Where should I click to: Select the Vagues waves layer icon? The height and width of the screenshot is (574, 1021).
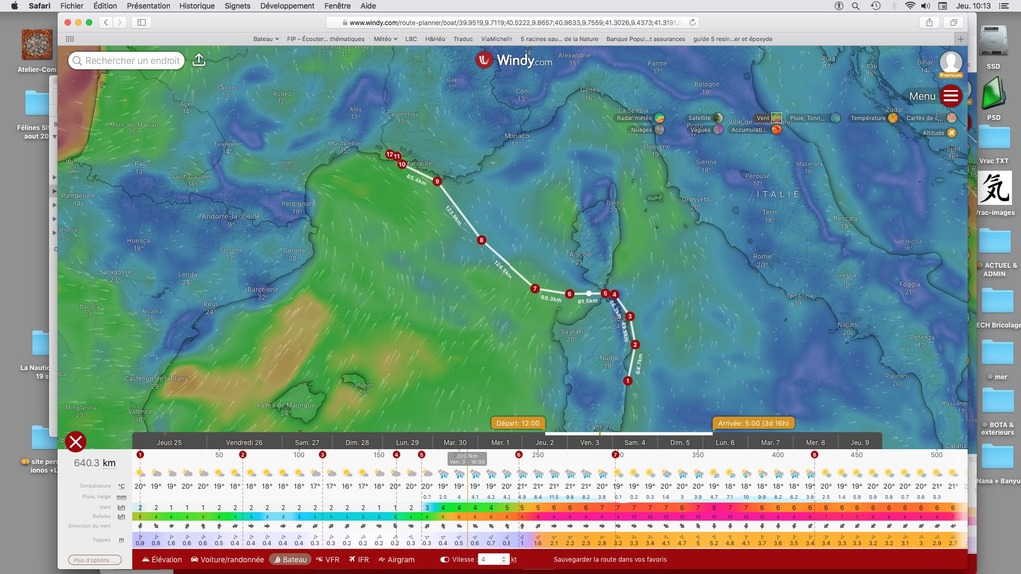point(717,129)
